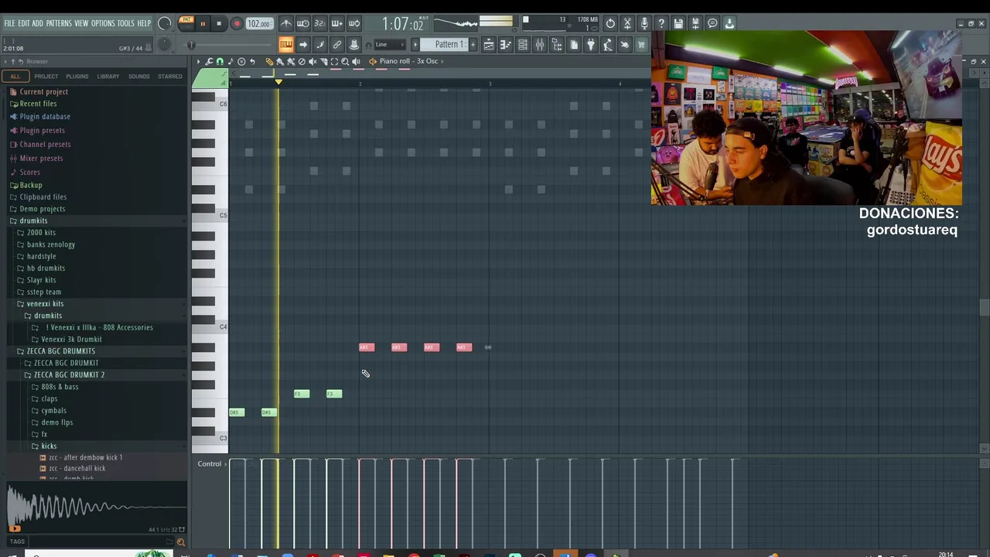
Task: Click the circular undo history icon
Action: pos(610,23)
